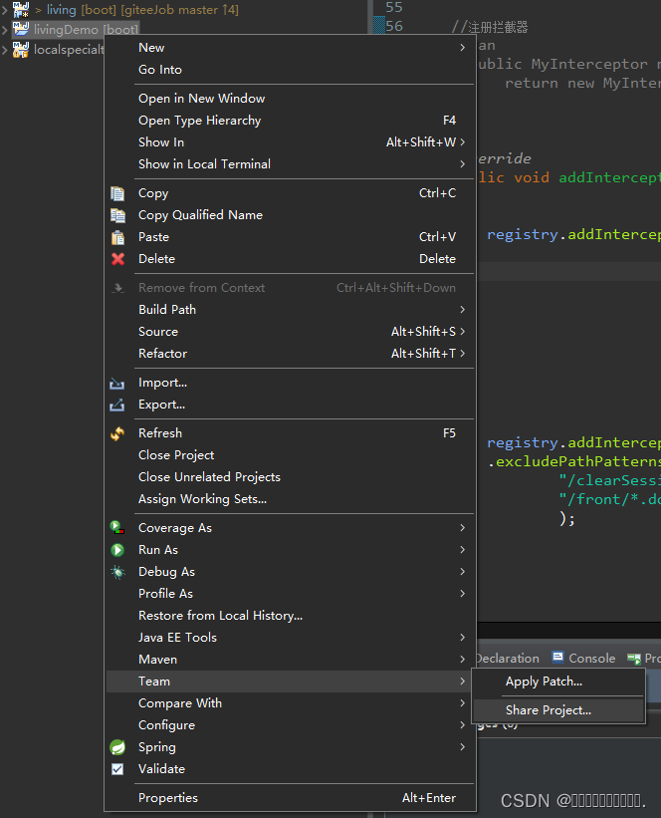Choose Open Type Hierarchy
The image size is (661, 818).
(x=290, y=121)
